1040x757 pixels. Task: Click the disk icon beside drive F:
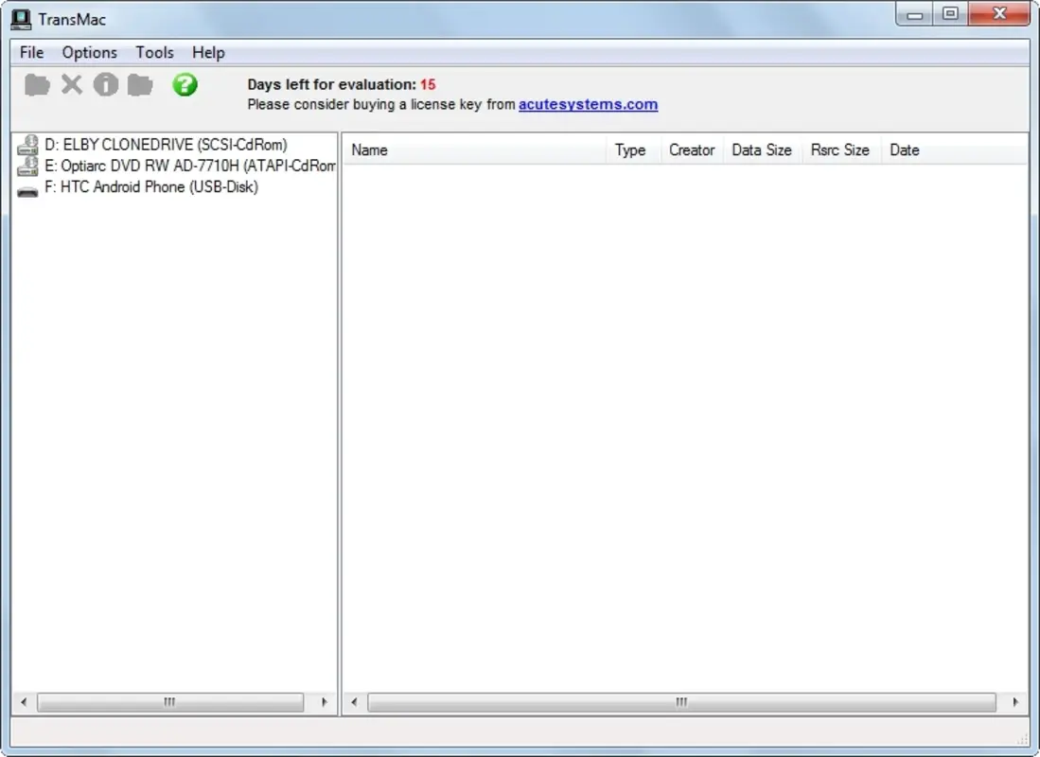click(26, 186)
